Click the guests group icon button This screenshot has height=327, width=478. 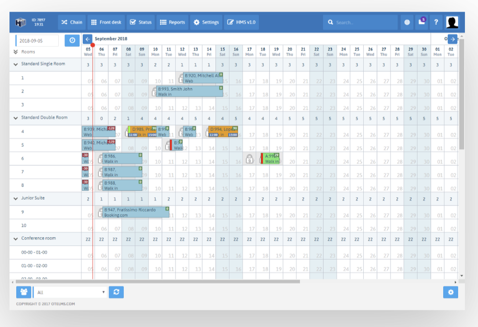[24, 292]
